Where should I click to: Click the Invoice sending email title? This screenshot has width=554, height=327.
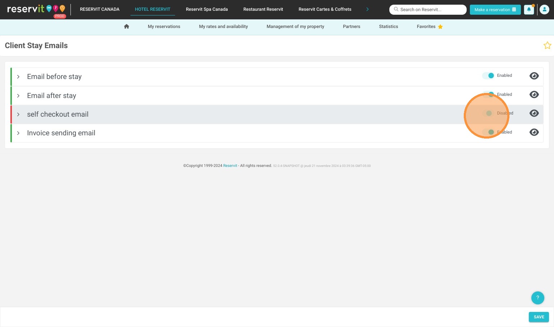pos(61,133)
